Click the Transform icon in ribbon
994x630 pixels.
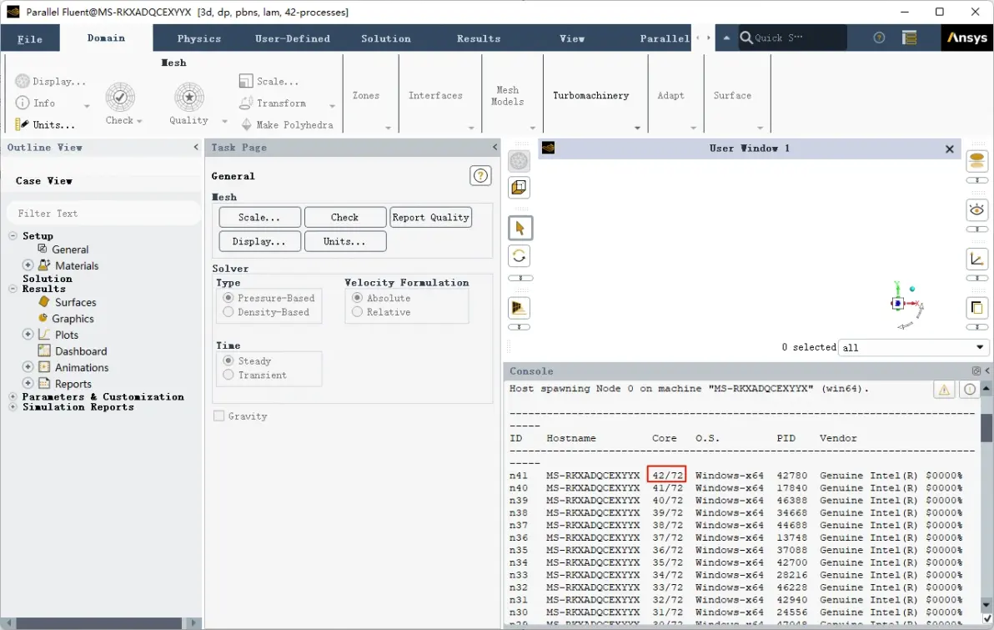(246, 103)
